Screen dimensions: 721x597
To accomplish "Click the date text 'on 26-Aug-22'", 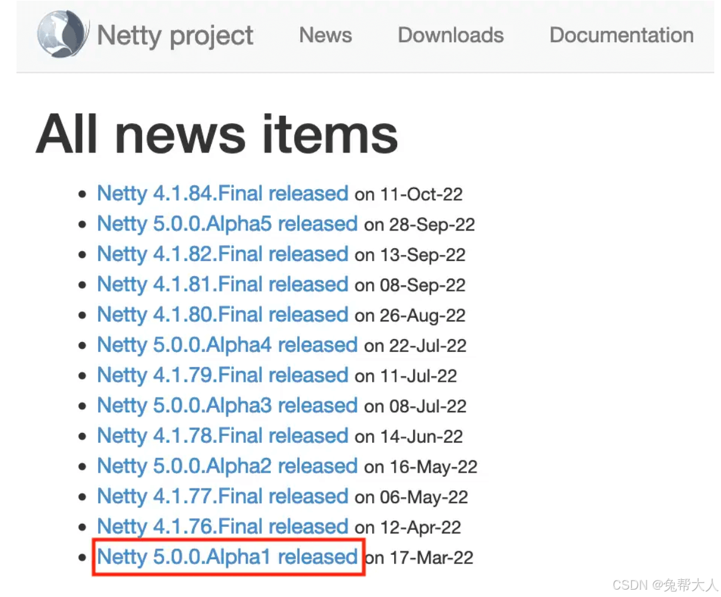I will pos(410,316).
